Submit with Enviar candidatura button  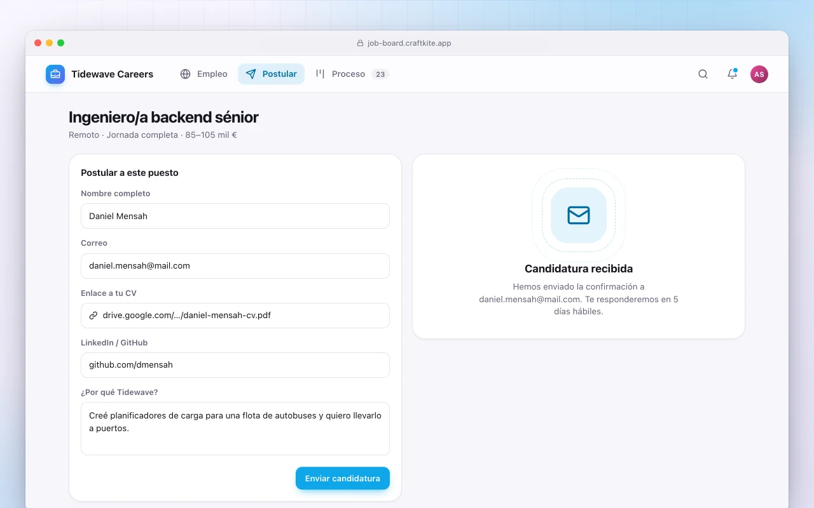(x=343, y=478)
